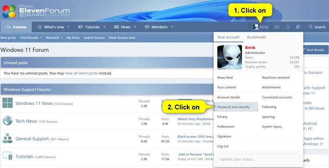Open the inbox envelope icon
Screen dimensions: 329x168
click(277, 27)
